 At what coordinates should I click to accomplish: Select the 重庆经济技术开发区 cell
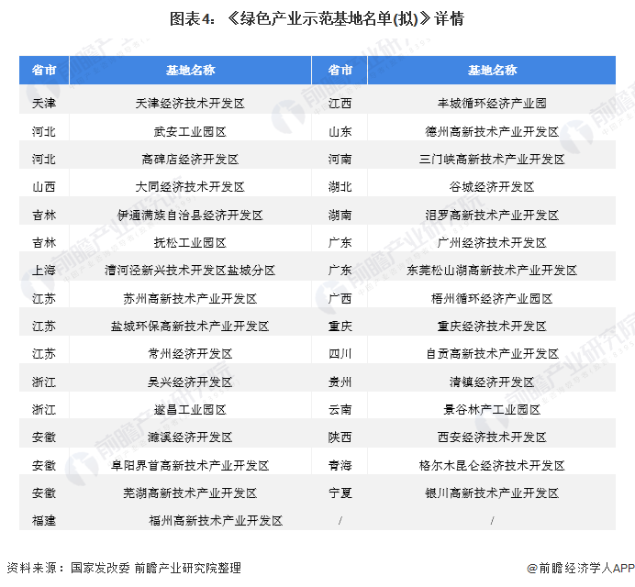point(492,326)
